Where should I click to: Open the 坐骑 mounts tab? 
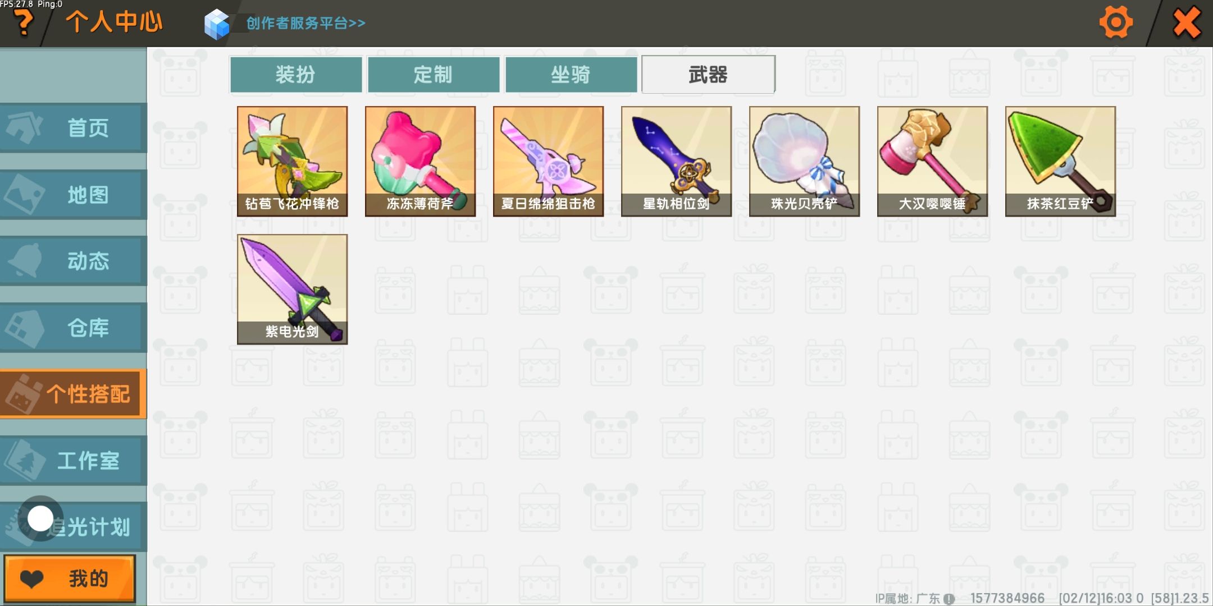[x=571, y=74]
